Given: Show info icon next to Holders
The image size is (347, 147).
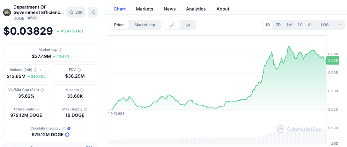Looking at the screenshot, I should (x=82, y=90).
